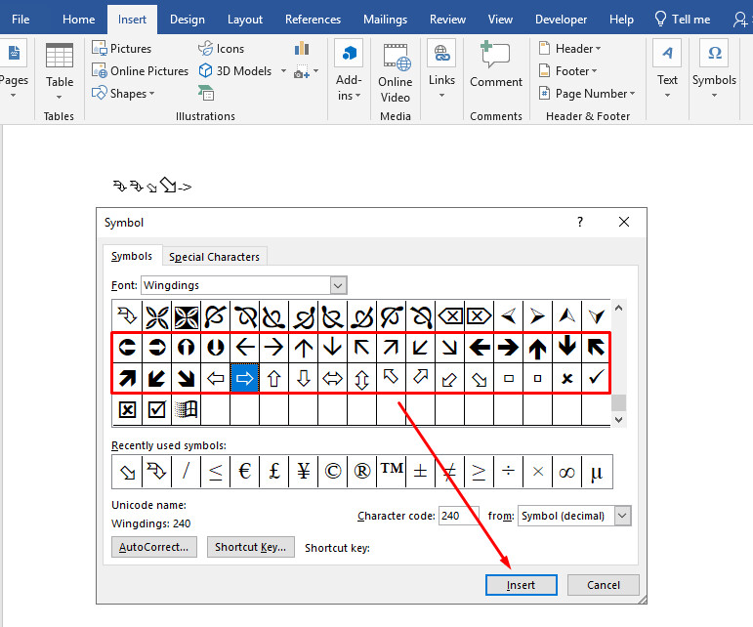Select the hollow up-down double arrow symbol
Screen dimensions: 753x627
click(x=362, y=378)
